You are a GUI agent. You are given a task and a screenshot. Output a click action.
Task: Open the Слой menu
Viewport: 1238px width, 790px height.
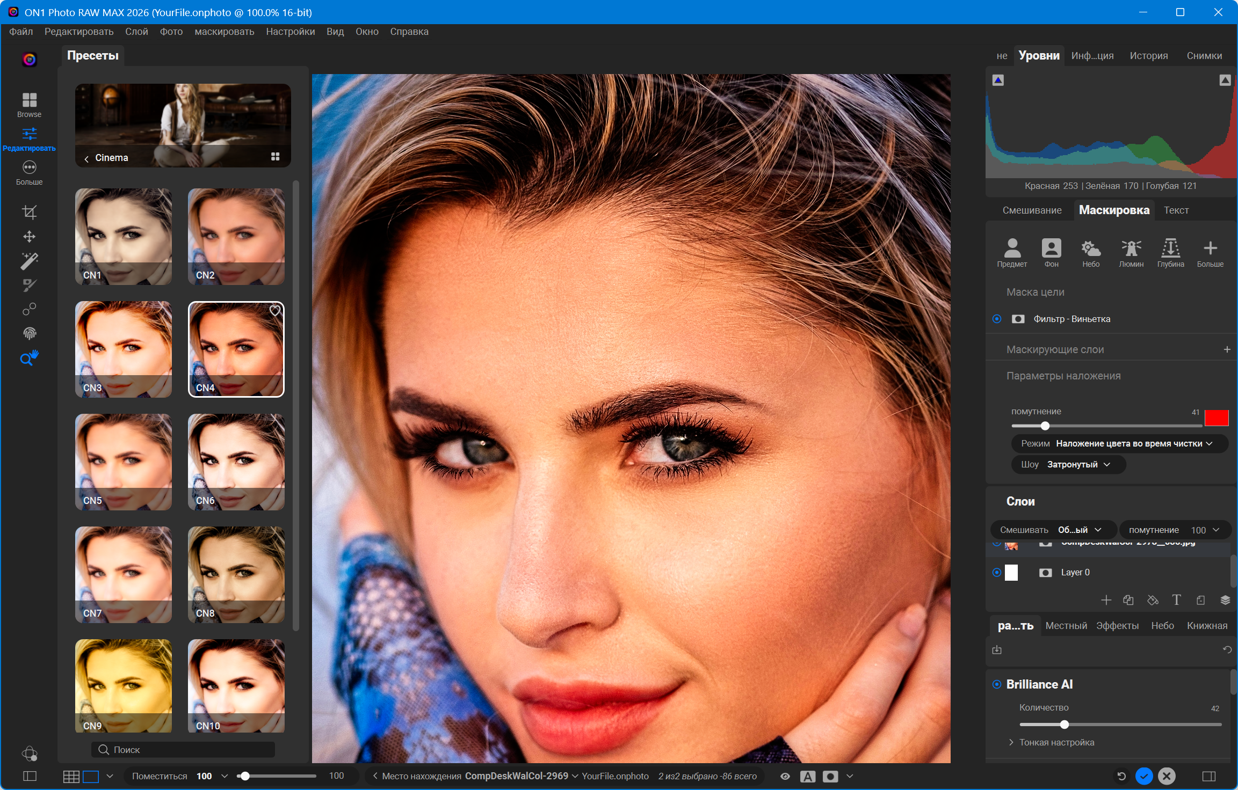coord(136,32)
